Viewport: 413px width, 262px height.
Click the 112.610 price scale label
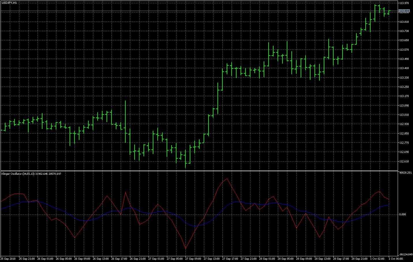[404, 161]
